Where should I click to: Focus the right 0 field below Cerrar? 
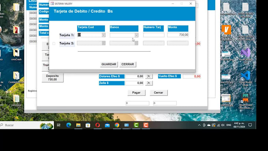(165, 103)
